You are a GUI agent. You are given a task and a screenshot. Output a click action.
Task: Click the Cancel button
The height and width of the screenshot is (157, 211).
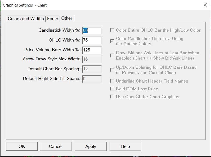pyautogui.click(x=56, y=146)
